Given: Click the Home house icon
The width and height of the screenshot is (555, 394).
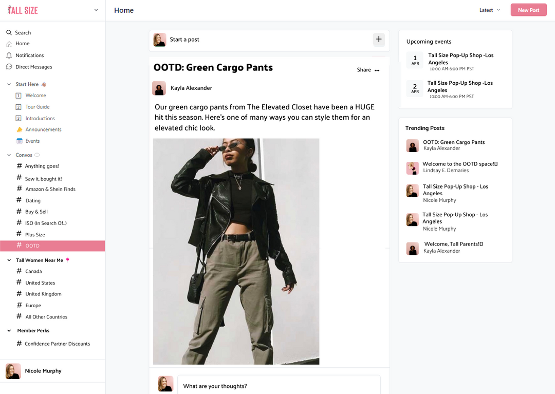Looking at the screenshot, I should click(9, 44).
